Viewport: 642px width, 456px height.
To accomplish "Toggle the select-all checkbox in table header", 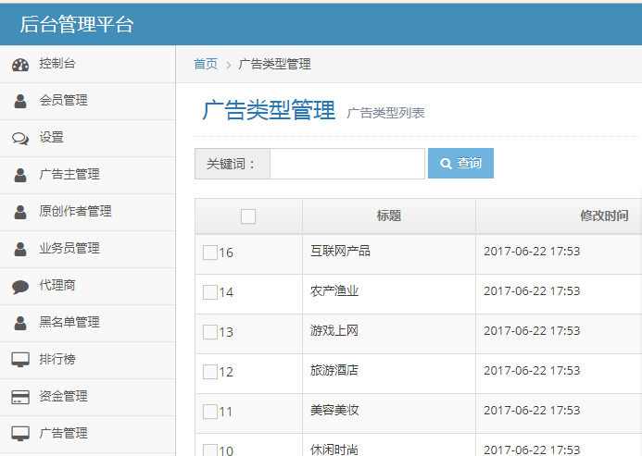I will tap(248, 216).
